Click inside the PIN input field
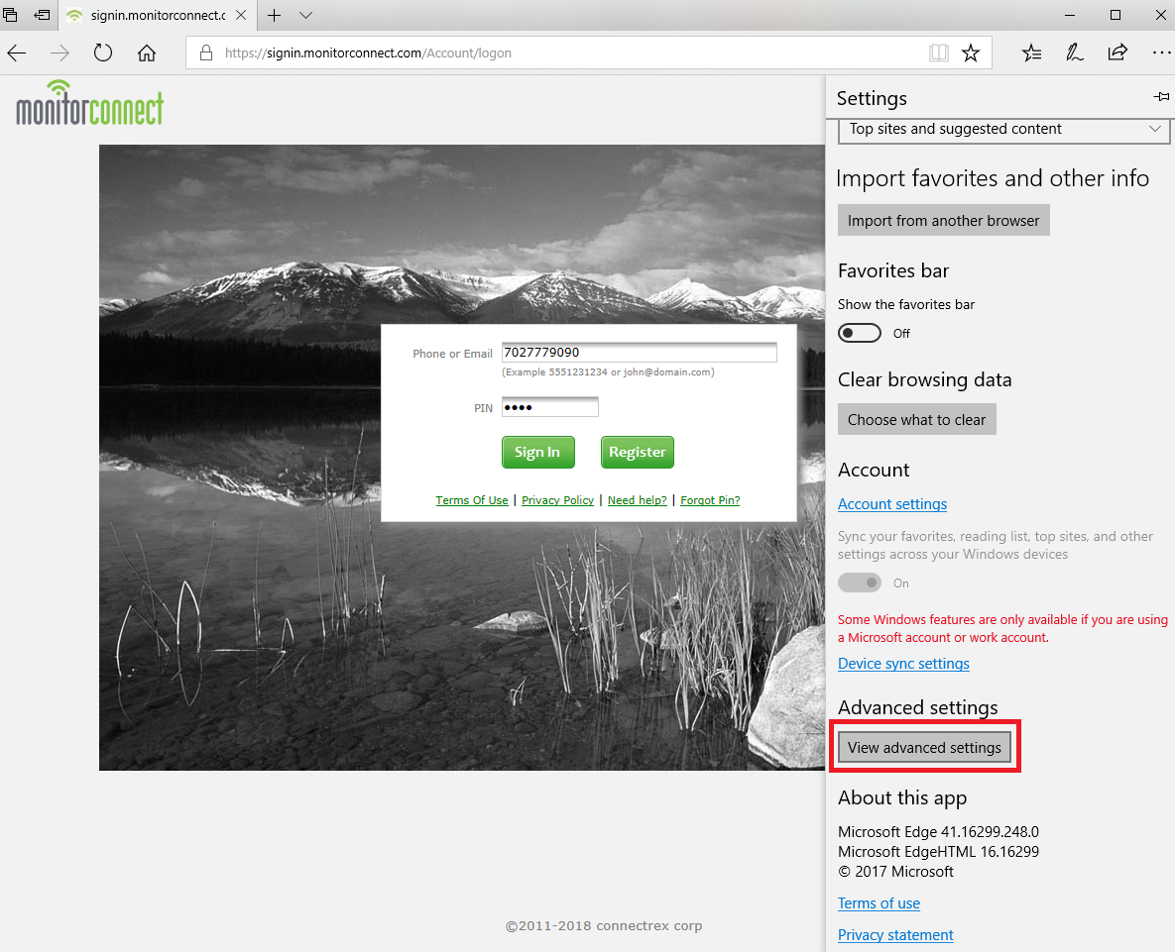Viewport: 1175px width, 952px height. tap(549, 406)
